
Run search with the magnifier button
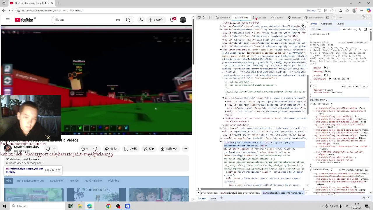pyautogui.click(x=128, y=20)
